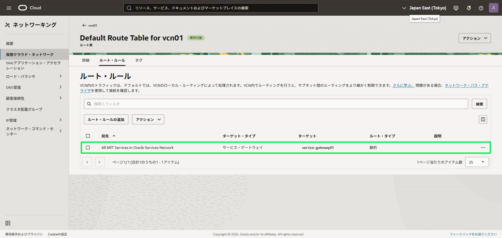Open 使用条件およびプライバシ footer link
The width and height of the screenshot is (502, 238).
[24, 234]
